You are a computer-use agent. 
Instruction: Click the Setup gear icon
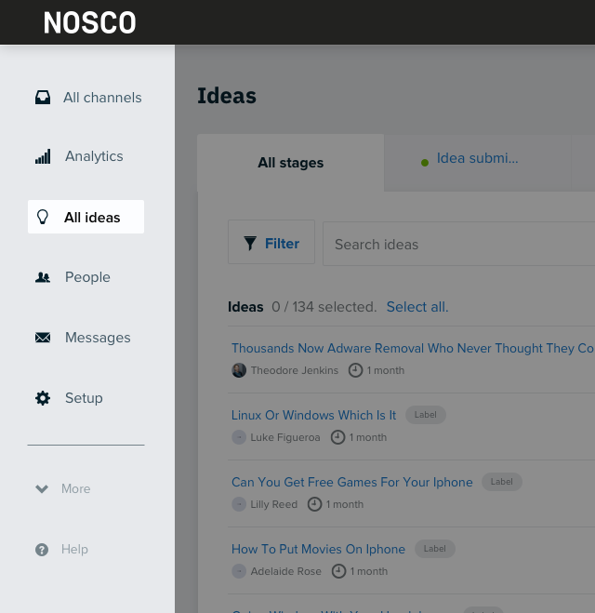(43, 398)
